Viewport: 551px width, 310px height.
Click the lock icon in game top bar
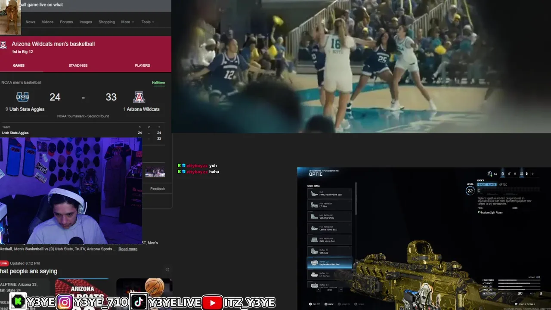509,174
